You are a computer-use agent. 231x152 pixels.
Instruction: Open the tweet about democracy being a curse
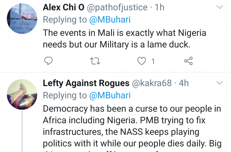tap(131, 122)
